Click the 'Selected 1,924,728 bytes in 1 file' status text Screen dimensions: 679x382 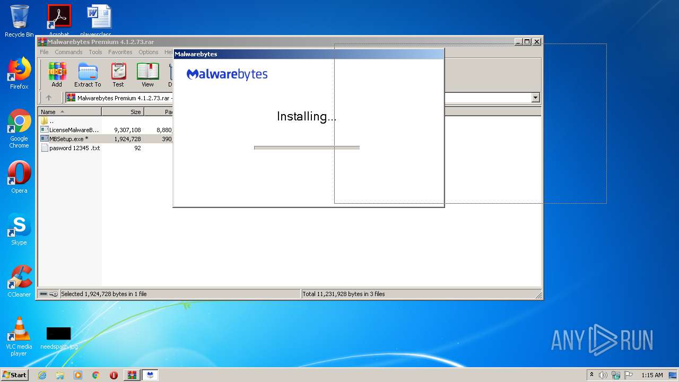tap(104, 294)
